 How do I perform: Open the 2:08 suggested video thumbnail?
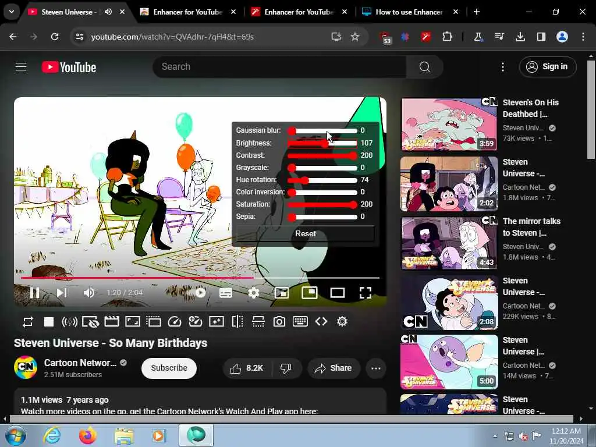(449, 303)
